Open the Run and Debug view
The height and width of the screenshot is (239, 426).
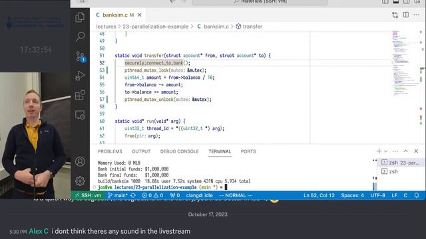(80, 76)
